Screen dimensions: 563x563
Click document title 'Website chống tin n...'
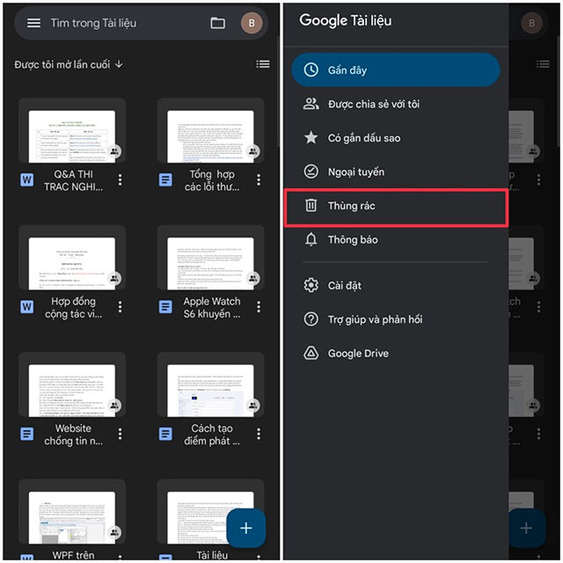73,434
